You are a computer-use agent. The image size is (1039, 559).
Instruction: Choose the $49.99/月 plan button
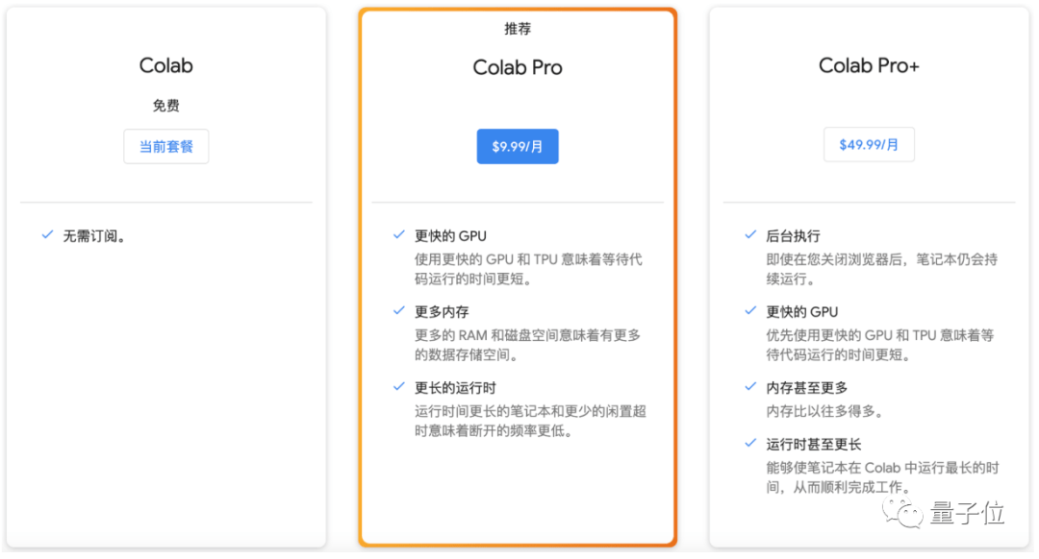(x=869, y=145)
